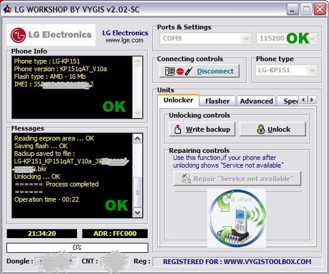Click the Write backup document icon
Screen dimensions: 329x274
pyautogui.click(x=178, y=129)
